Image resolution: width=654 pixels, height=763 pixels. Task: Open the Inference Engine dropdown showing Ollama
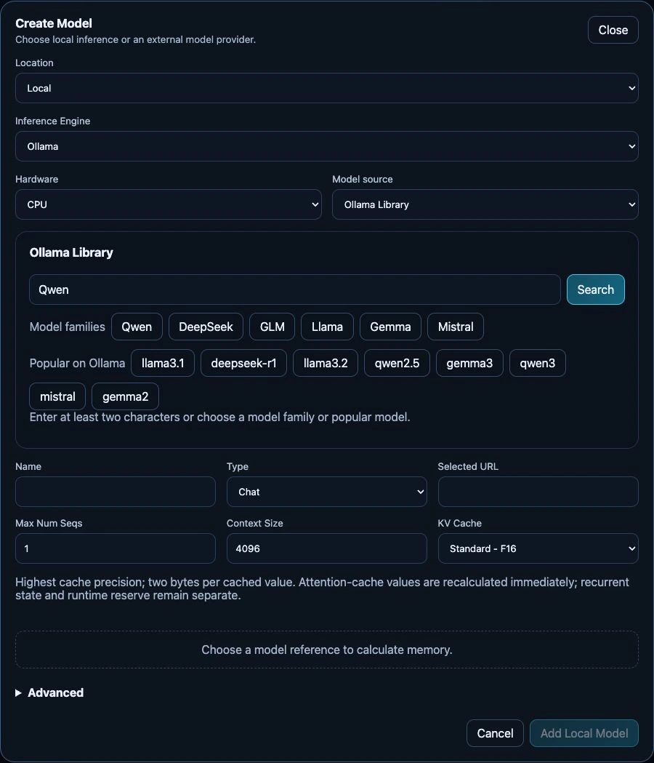(x=327, y=146)
